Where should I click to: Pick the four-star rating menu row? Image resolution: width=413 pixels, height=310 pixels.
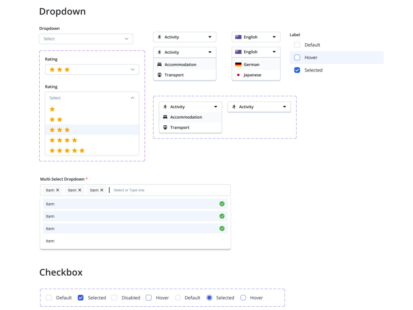click(x=92, y=140)
